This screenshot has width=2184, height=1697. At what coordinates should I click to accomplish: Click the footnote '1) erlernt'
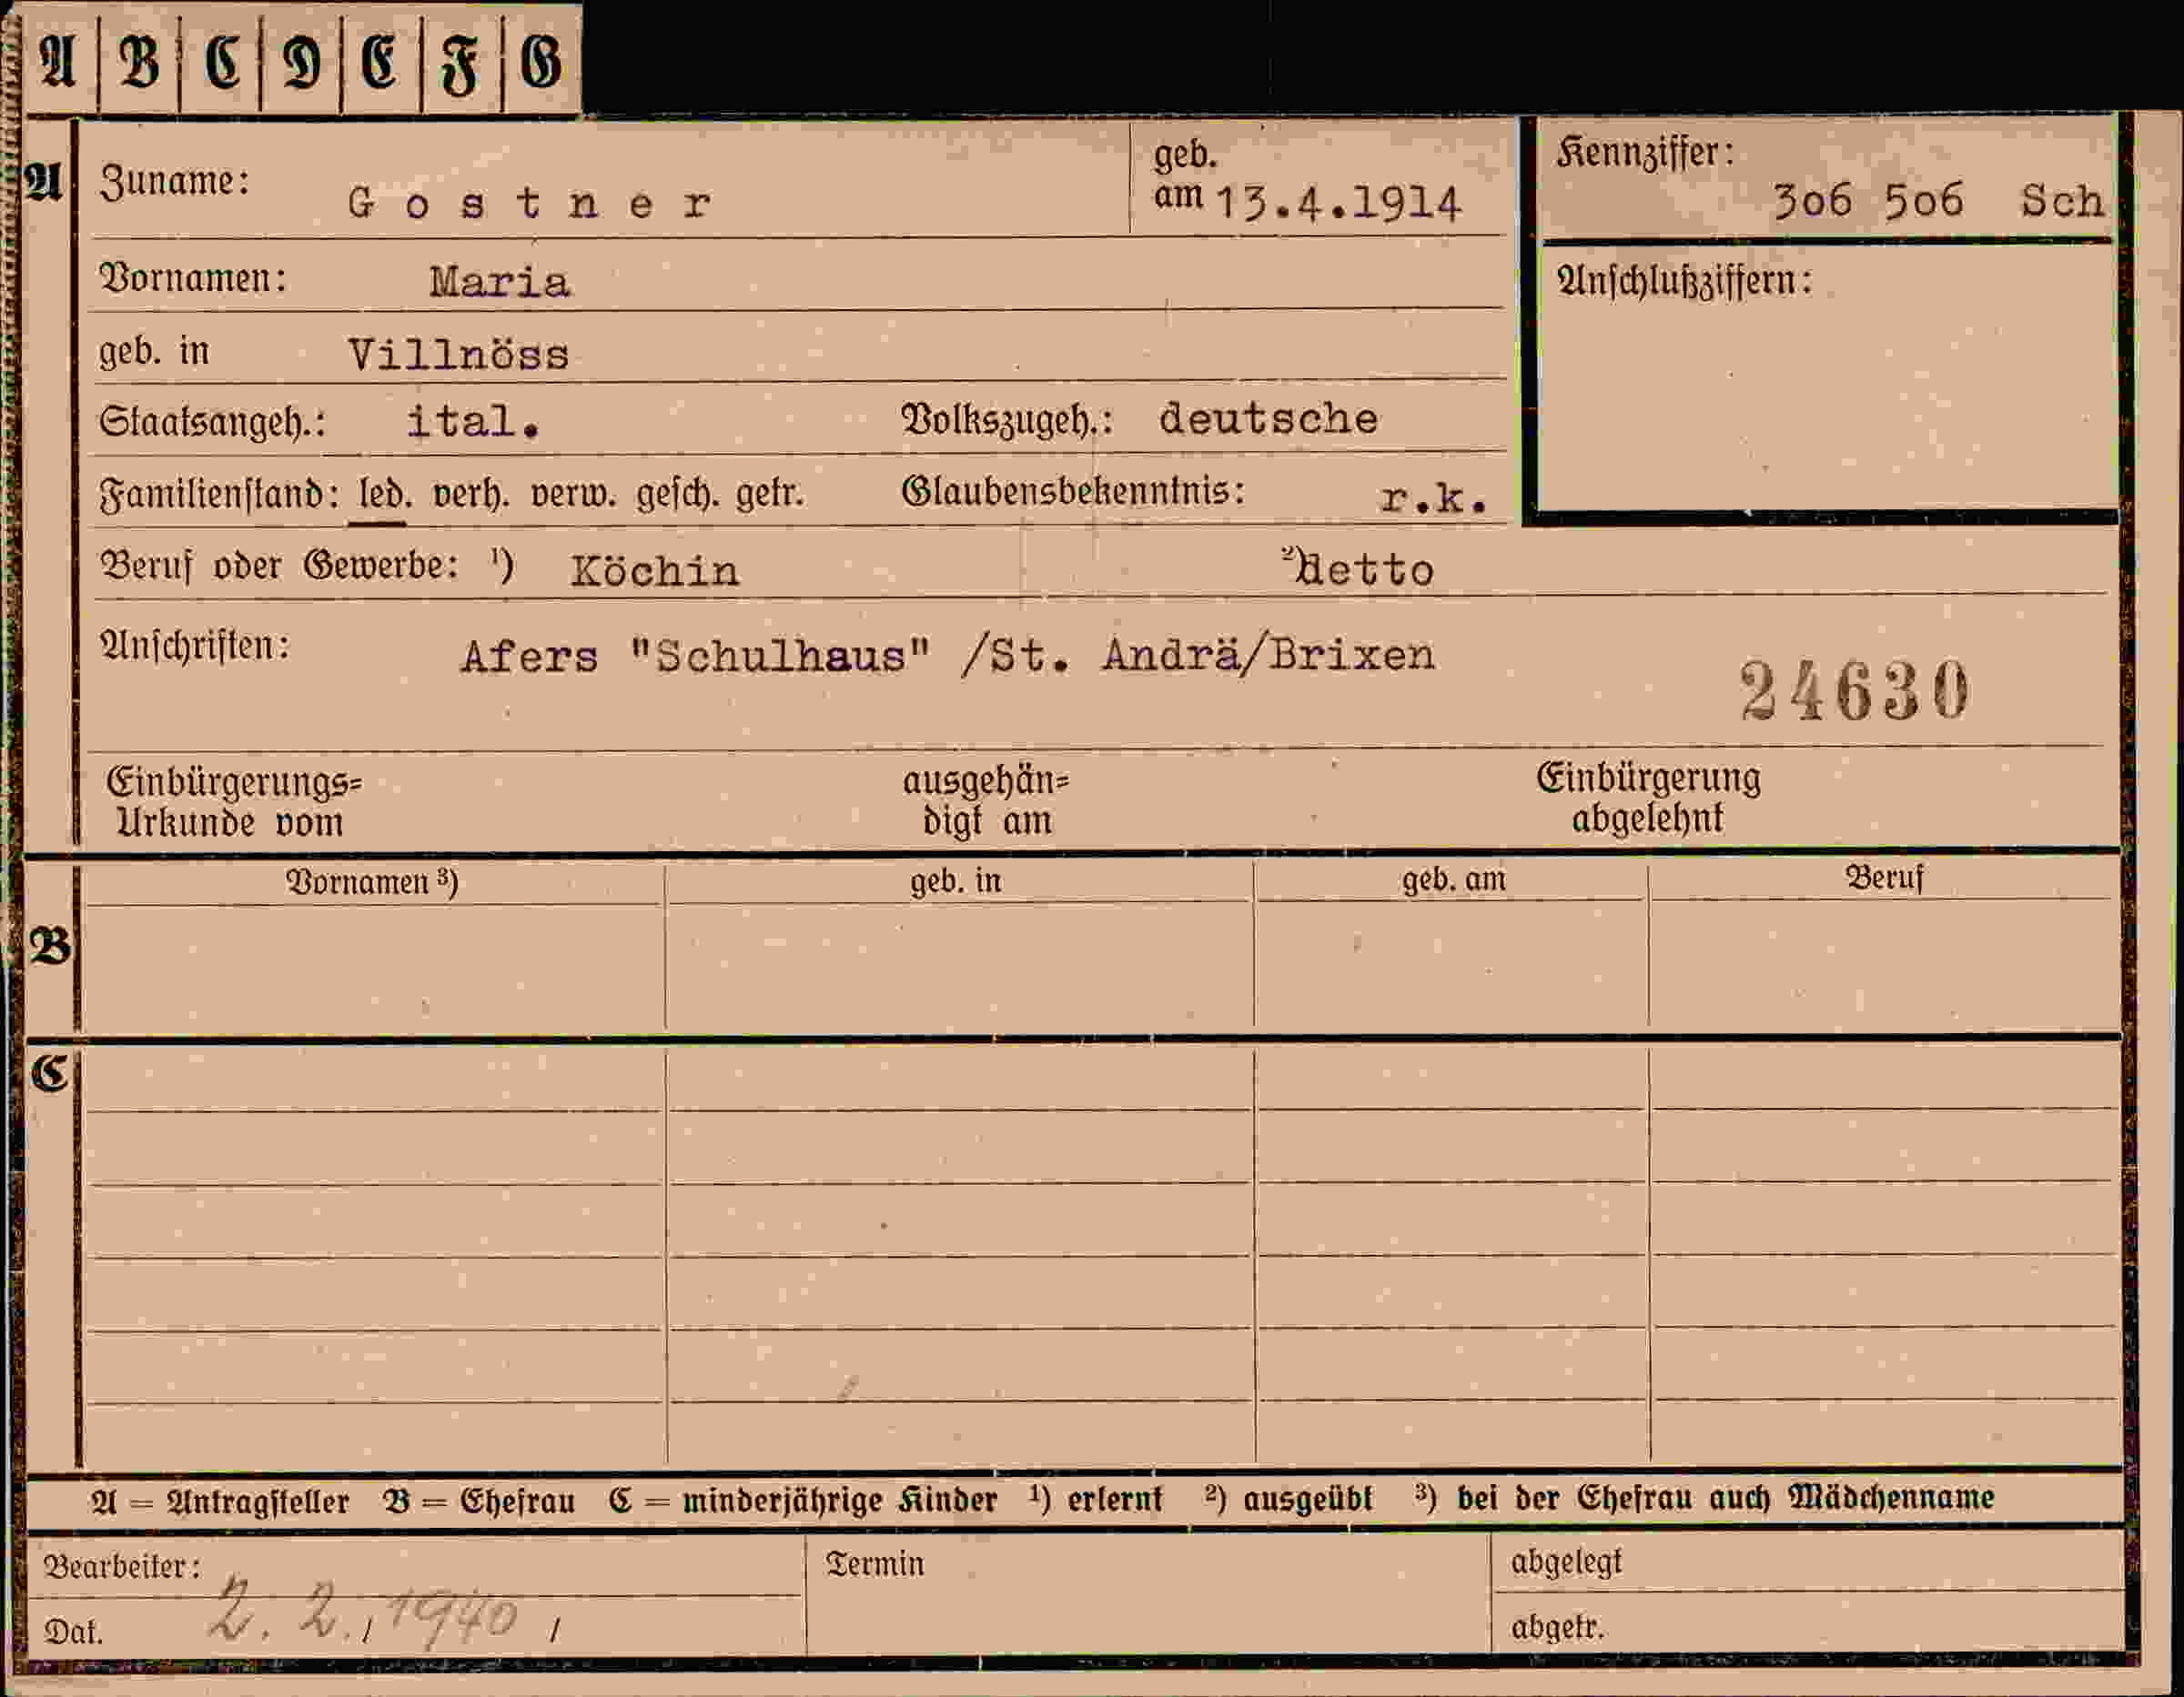[x=1096, y=1499]
